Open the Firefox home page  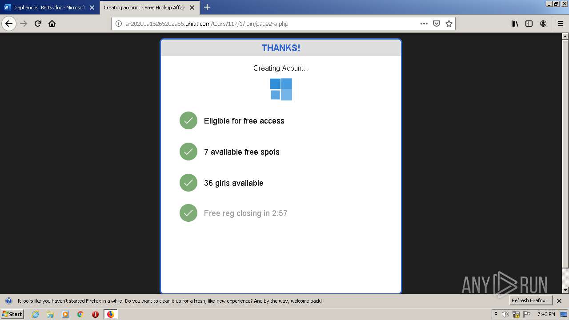52,24
